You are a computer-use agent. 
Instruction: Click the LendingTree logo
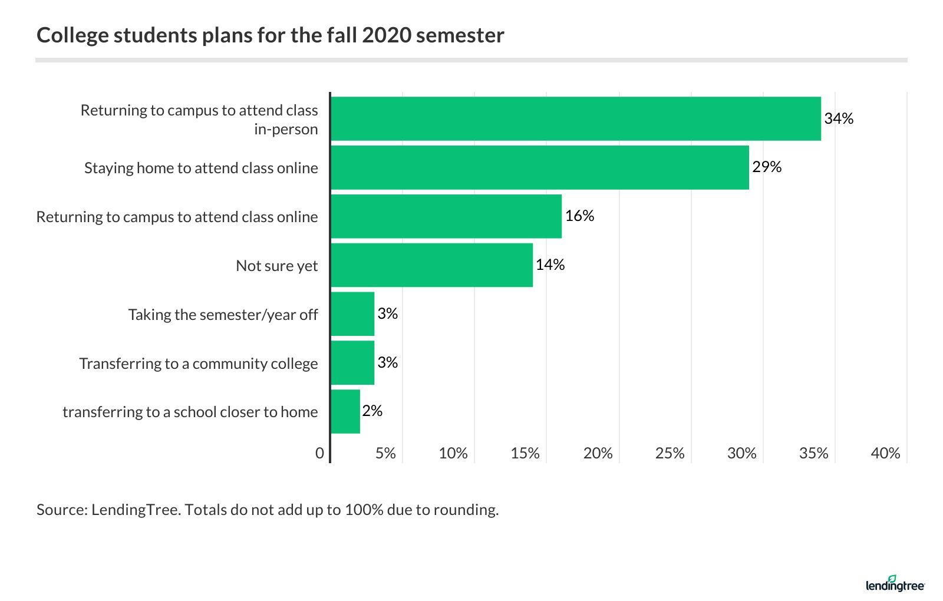pos(895,583)
